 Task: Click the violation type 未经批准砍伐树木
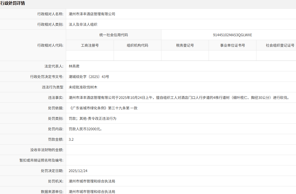[82, 87]
